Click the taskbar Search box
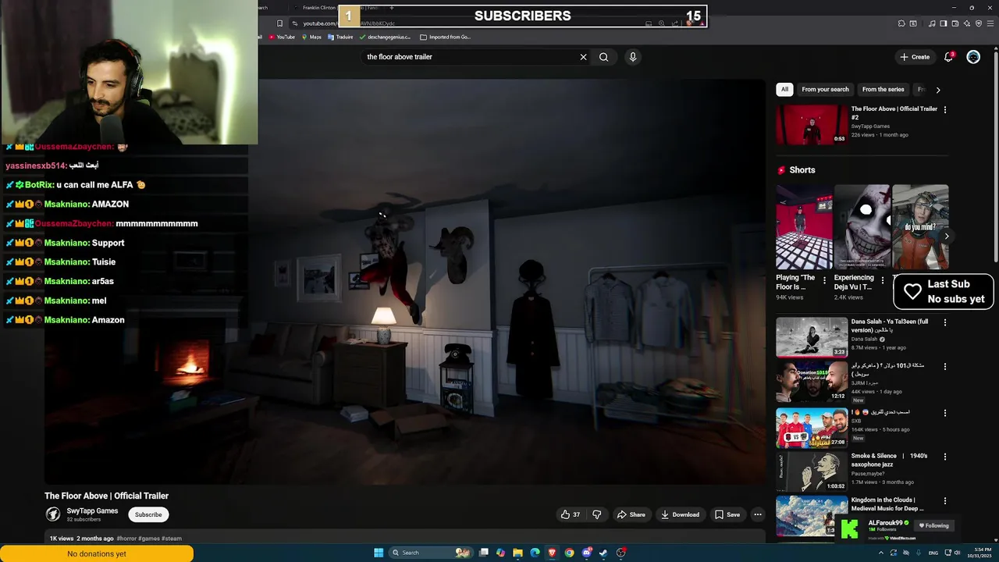 point(431,553)
